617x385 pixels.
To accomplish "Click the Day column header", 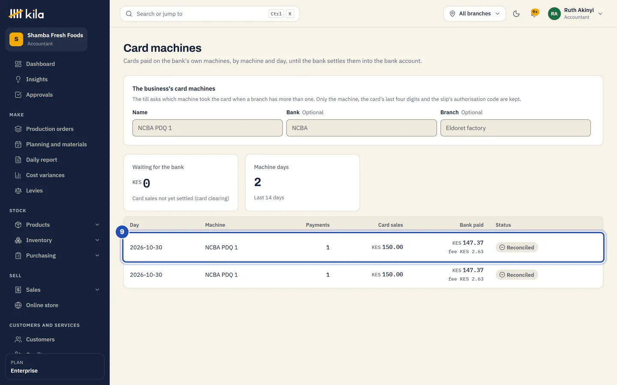I will click(135, 225).
